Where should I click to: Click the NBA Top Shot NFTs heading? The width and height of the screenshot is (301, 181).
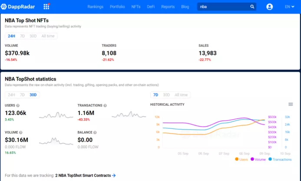click(x=26, y=20)
